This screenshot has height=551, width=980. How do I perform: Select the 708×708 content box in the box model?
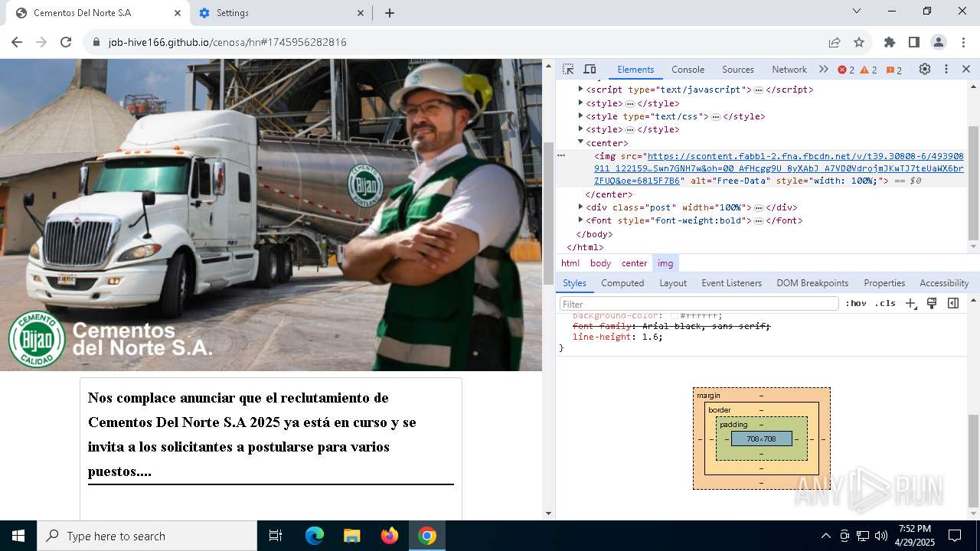coord(761,439)
